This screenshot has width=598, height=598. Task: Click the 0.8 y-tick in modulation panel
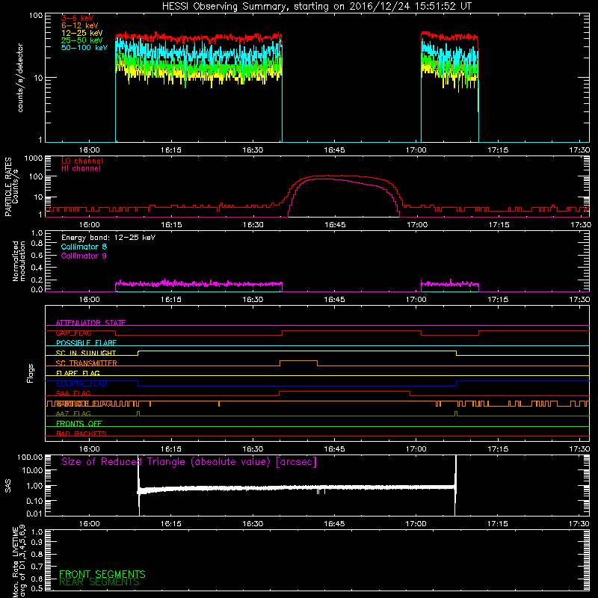(x=37, y=244)
